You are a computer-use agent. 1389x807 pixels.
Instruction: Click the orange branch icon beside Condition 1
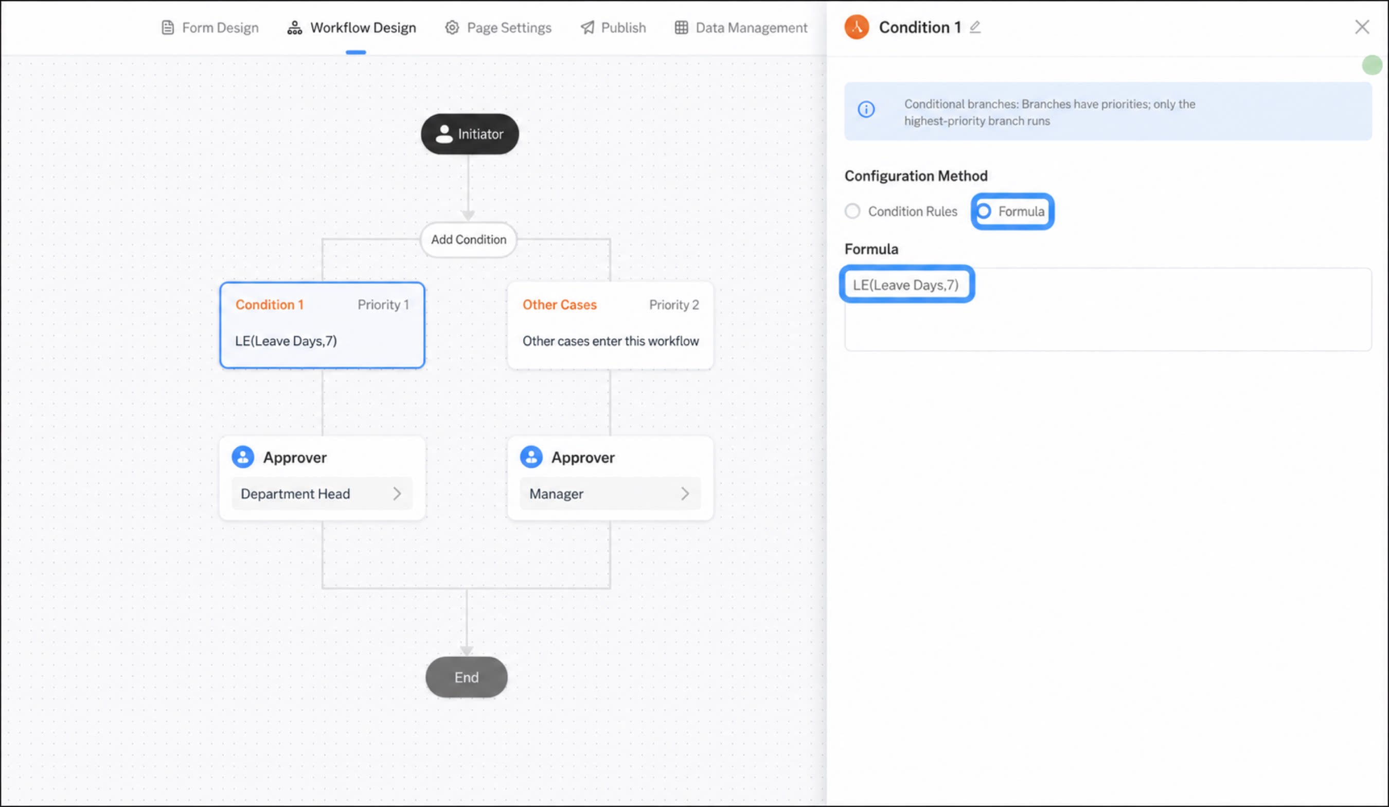[x=857, y=27]
